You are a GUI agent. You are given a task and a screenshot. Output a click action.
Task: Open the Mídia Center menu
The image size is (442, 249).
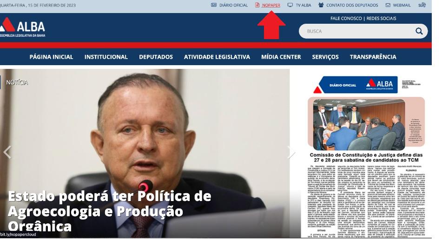coord(281,57)
